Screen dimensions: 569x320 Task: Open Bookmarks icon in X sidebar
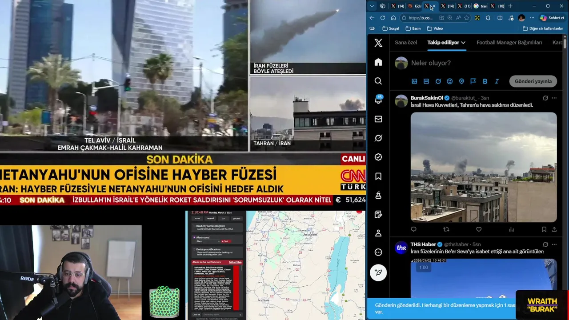(x=378, y=176)
